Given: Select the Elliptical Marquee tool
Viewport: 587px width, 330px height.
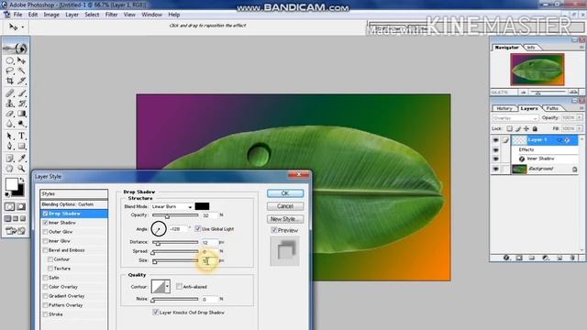Looking at the screenshot, I should pyautogui.click(x=10, y=60).
